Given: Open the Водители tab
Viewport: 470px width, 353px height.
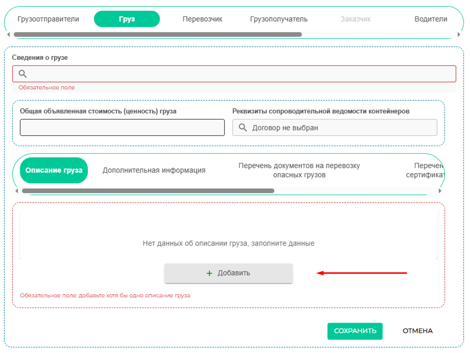Looking at the screenshot, I should click(x=430, y=19).
